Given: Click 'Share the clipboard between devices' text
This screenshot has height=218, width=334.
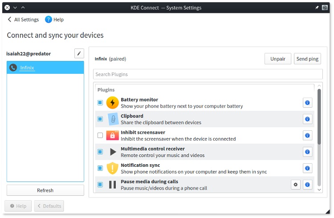Looking at the screenshot, I should point(161,123).
